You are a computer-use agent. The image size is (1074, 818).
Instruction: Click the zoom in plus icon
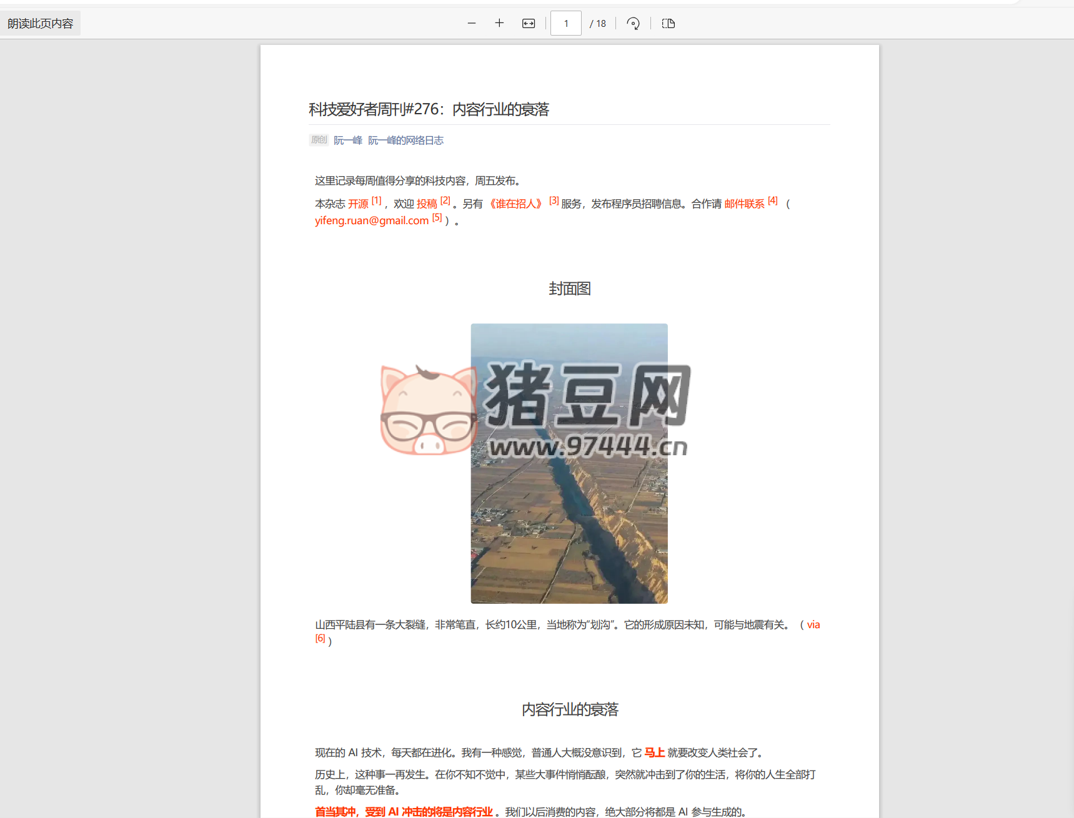[x=499, y=24]
